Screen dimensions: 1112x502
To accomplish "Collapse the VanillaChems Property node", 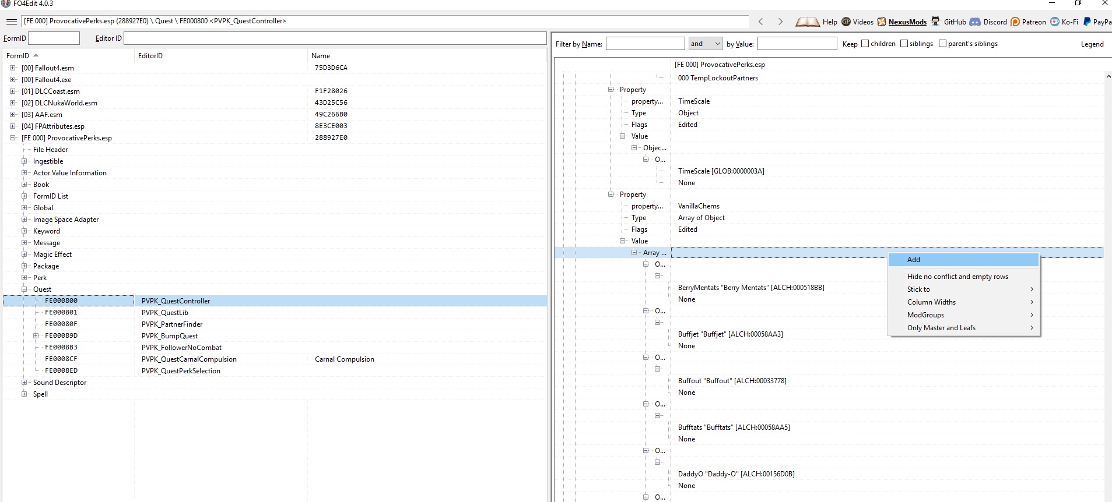I will (x=611, y=195).
